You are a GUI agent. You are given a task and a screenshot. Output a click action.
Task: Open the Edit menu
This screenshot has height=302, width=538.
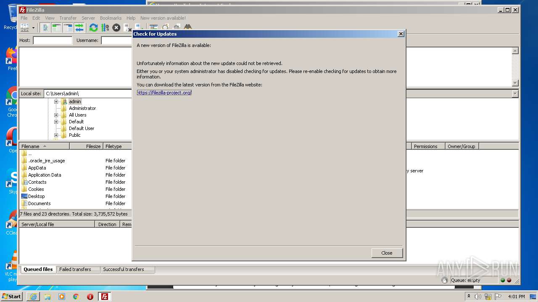click(36, 18)
